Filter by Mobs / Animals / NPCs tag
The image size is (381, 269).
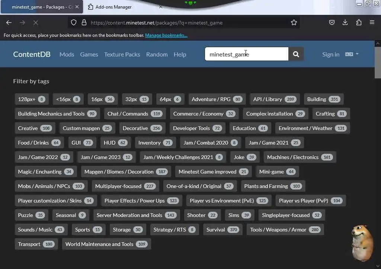tap(51, 186)
